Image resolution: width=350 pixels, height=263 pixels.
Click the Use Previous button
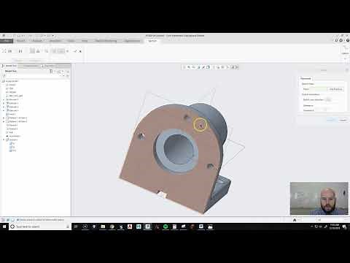[x=335, y=89]
